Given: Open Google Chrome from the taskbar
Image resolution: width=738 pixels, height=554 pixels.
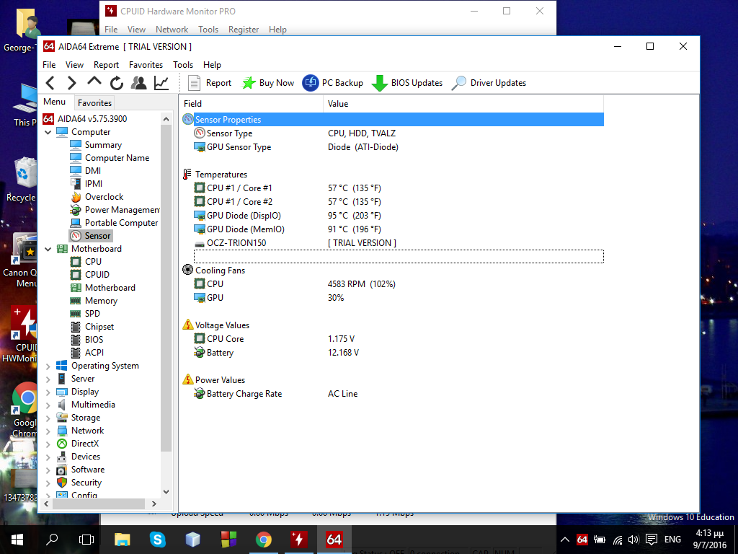Looking at the screenshot, I should click(x=264, y=540).
